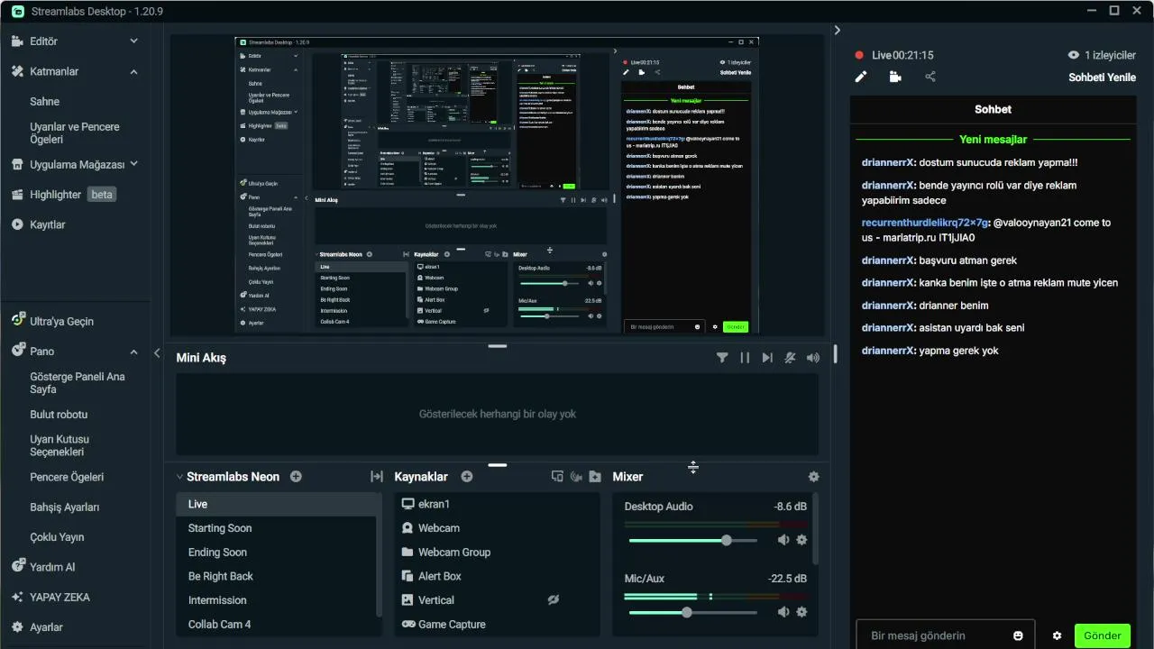Click username recurrenthurdlelikrq72×7g in chat
The width and height of the screenshot is (1154, 649).
925,223
